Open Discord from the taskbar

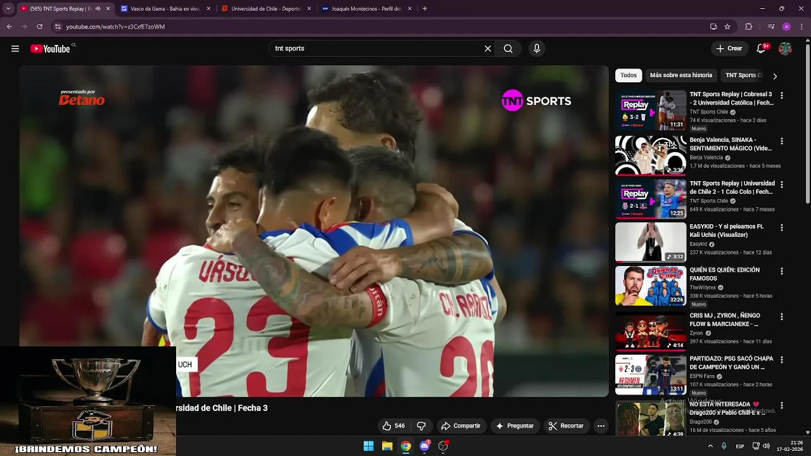[425, 446]
